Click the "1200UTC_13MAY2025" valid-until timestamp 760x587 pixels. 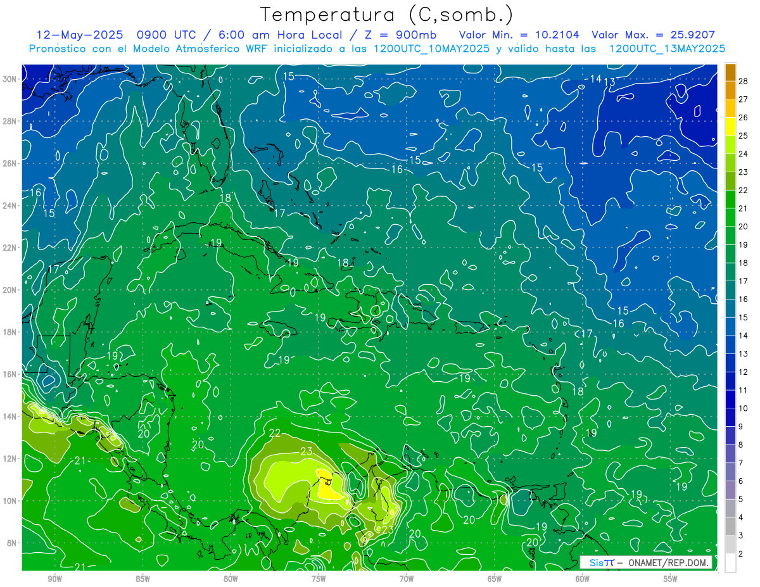click(667, 49)
